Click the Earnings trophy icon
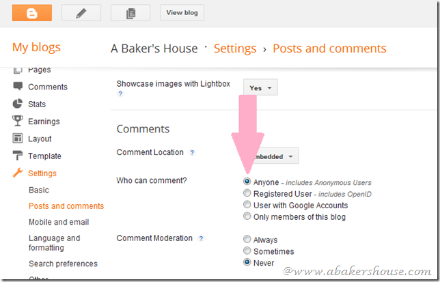Screen dimensions: 440x282 pos(17,122)
